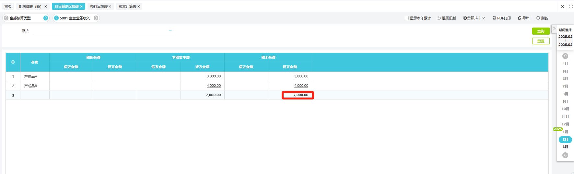574x174 pixels.
Task: Click the 重置 reset button
Action: pos(541,41)
